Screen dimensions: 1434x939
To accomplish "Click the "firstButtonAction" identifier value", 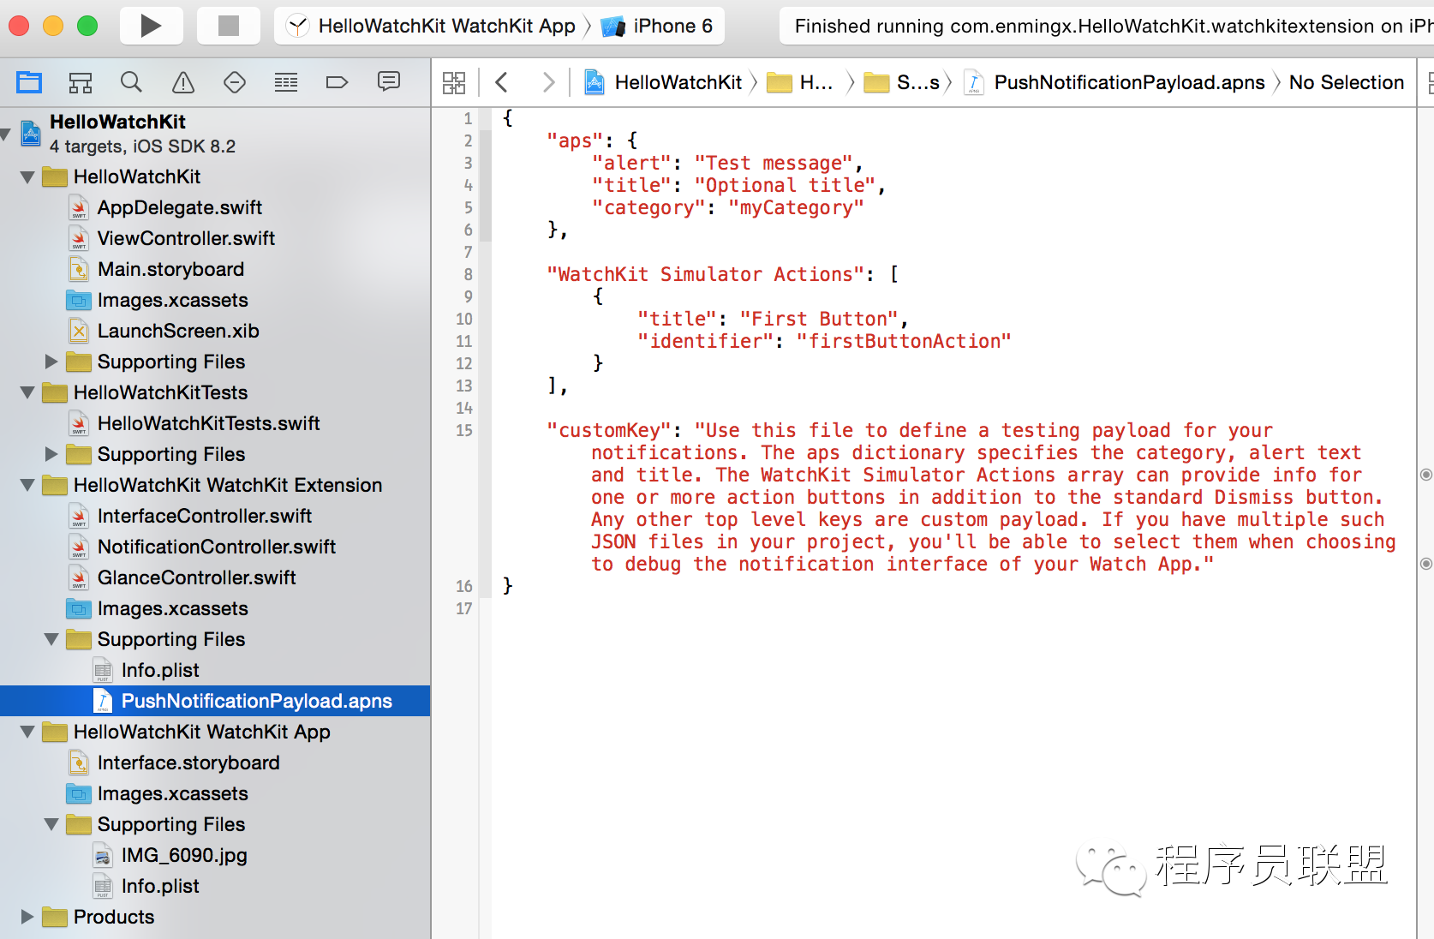I will [904, 341].
